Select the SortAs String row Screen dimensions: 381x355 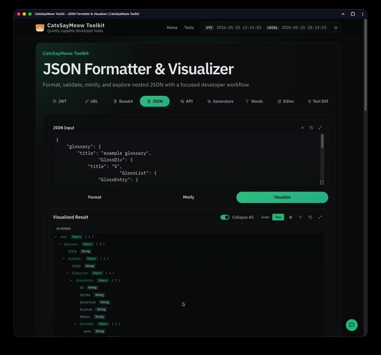tap(92, 295)
